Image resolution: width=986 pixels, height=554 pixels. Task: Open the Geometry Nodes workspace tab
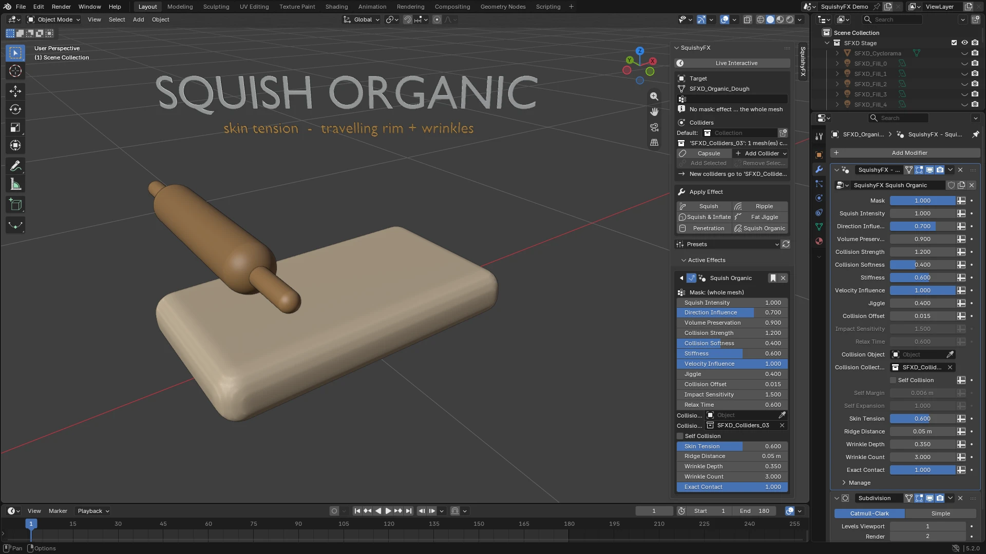coord(503,7)
